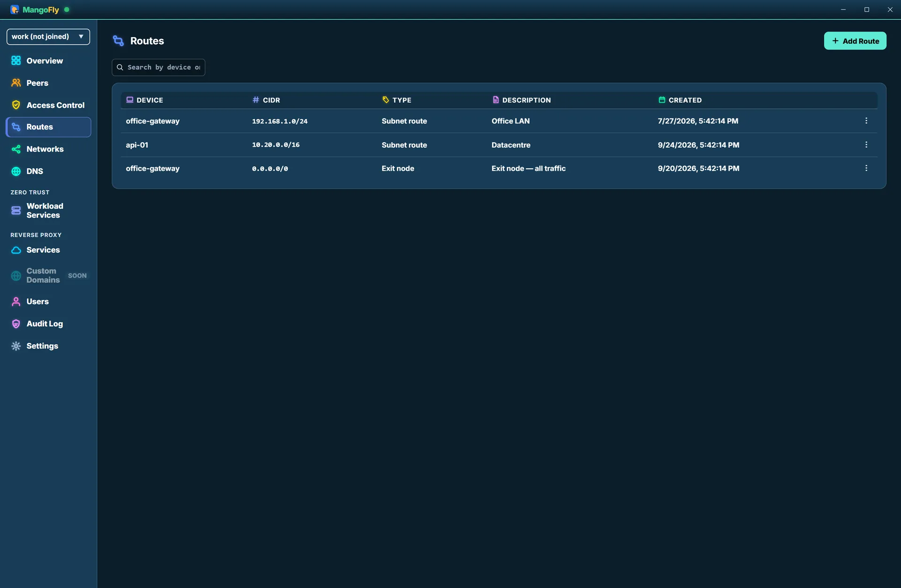Click the Exit node type cell
901x588 pixels.
coord(398,168)
